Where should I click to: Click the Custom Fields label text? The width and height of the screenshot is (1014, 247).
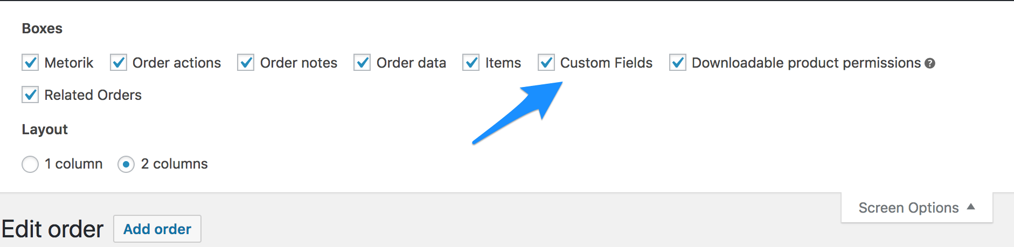pos(606,63)
